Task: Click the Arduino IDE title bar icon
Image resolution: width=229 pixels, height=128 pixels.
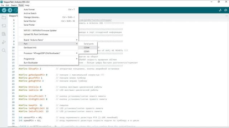Action: (x=1, y=2)
